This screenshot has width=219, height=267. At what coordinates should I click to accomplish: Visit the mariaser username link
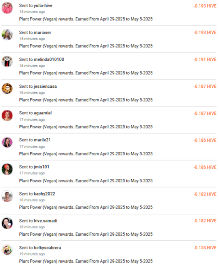42,32
